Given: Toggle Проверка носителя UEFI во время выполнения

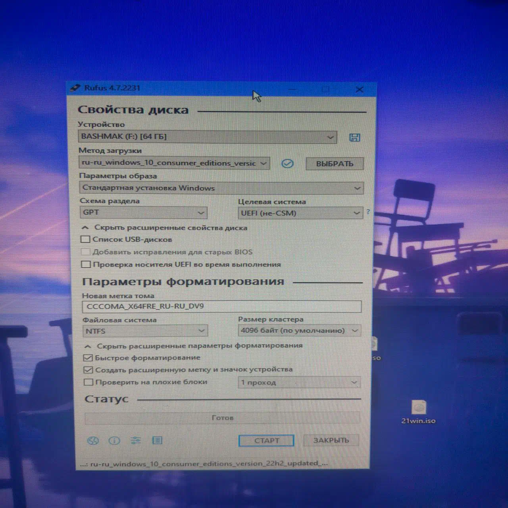Looking at the screenshot, I should 86,264.
